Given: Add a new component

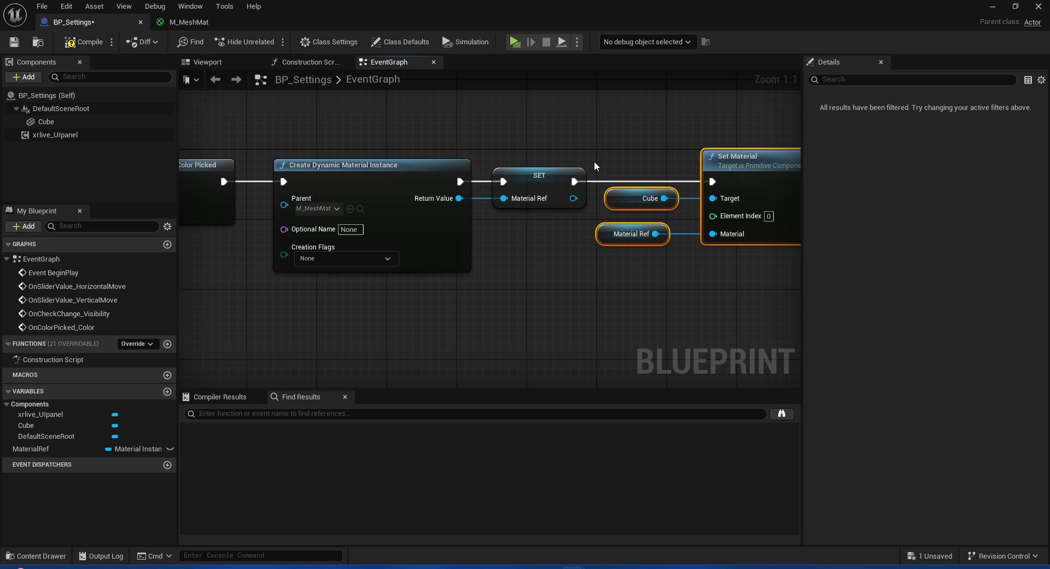Looking at the screenshot, I should point(24,77).
